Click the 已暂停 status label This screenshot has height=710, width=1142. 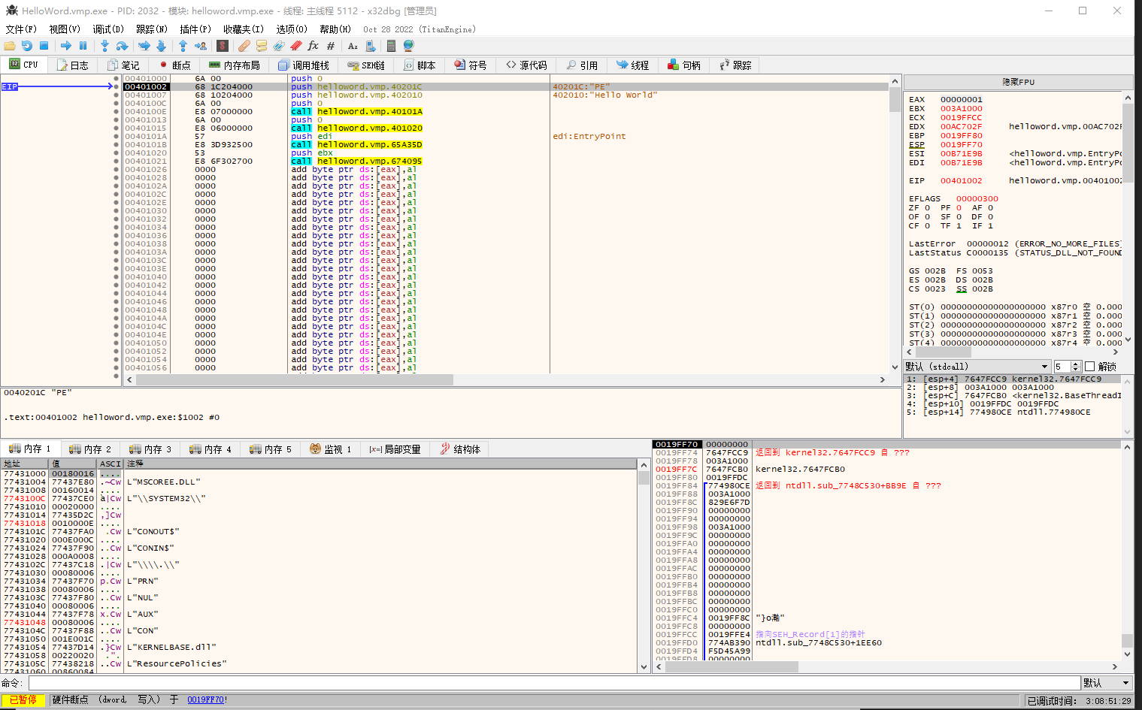tap(23, 699)
